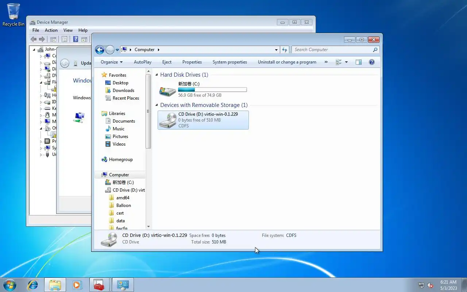Image resolution: width=467 pixels, height=292 pixels.
Task: Click navigation pane scrollbar down arrow
Action: (148, 227)
